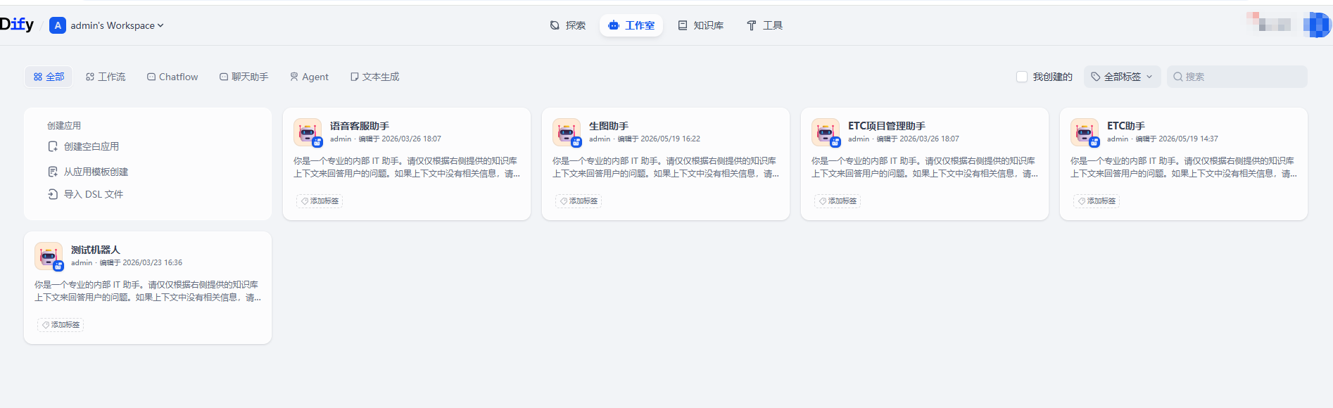1333x408 pixels.
Task: Click the ETC项目管理助手 robot icon
Action: 826,132
